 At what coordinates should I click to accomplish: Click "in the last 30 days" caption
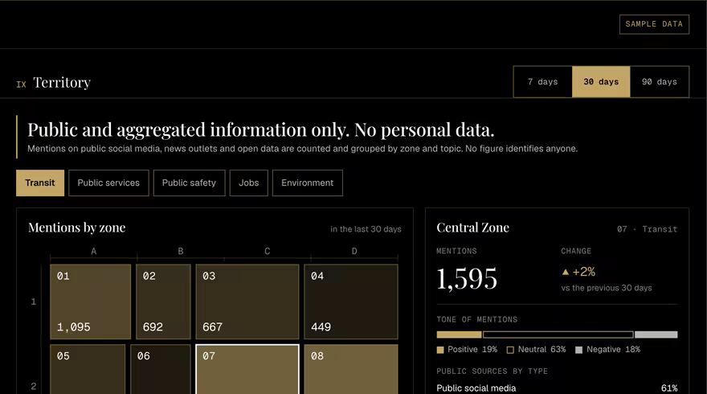[366, 229]
